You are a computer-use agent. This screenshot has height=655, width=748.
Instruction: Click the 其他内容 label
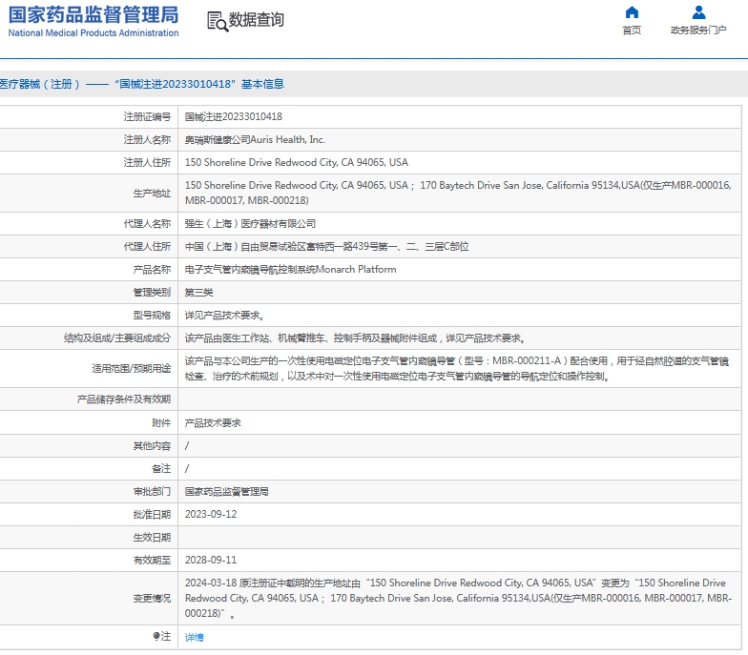152,446
